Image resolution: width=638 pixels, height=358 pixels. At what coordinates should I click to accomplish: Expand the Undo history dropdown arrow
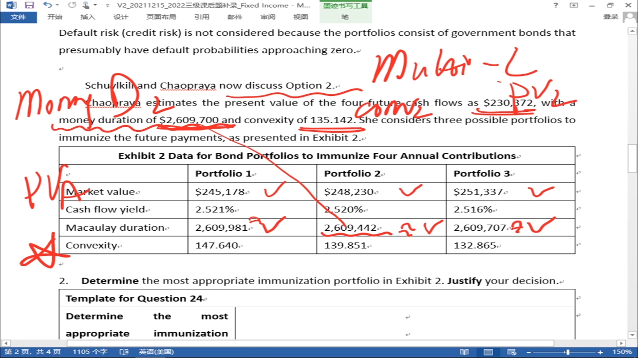pos(57,5)
